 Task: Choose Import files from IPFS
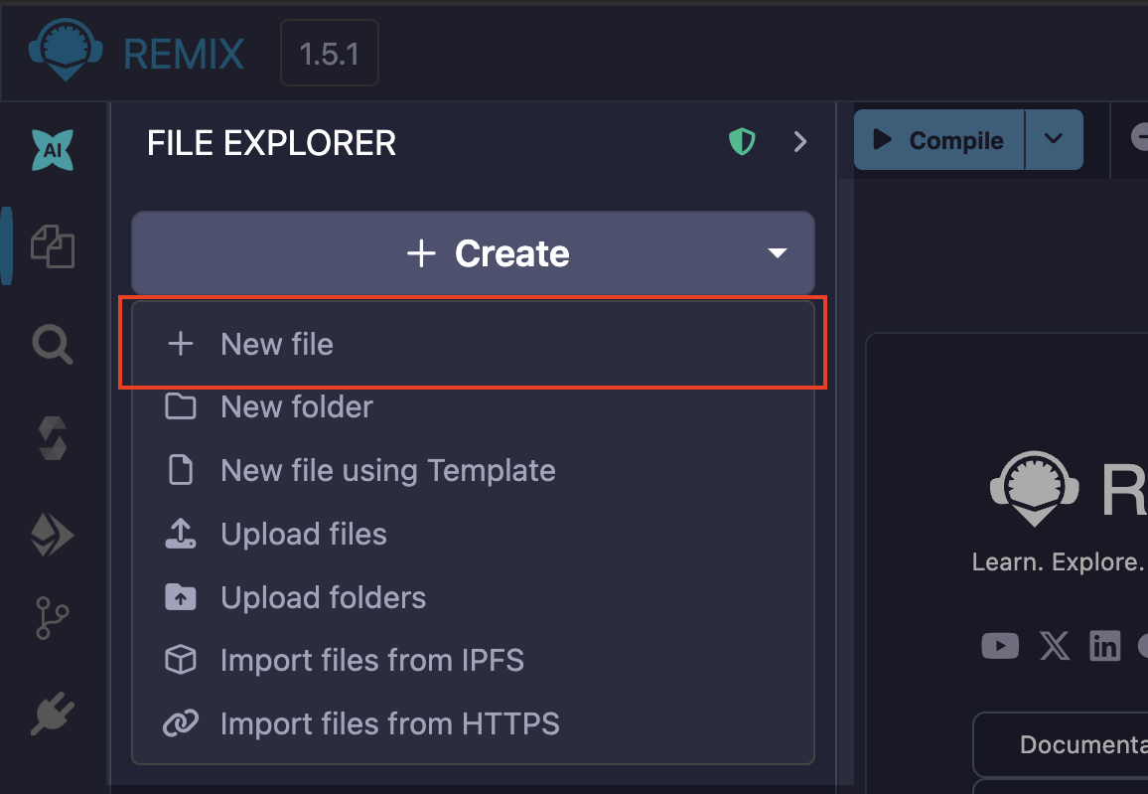(x=473, y=660)
